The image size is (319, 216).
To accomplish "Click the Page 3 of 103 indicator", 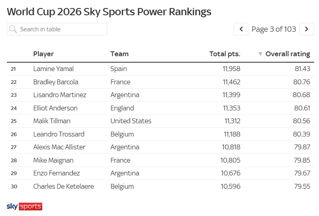I will [274, 29].
